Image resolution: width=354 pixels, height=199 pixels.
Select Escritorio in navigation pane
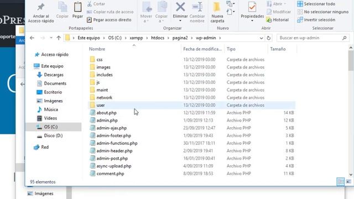[49, 92]
